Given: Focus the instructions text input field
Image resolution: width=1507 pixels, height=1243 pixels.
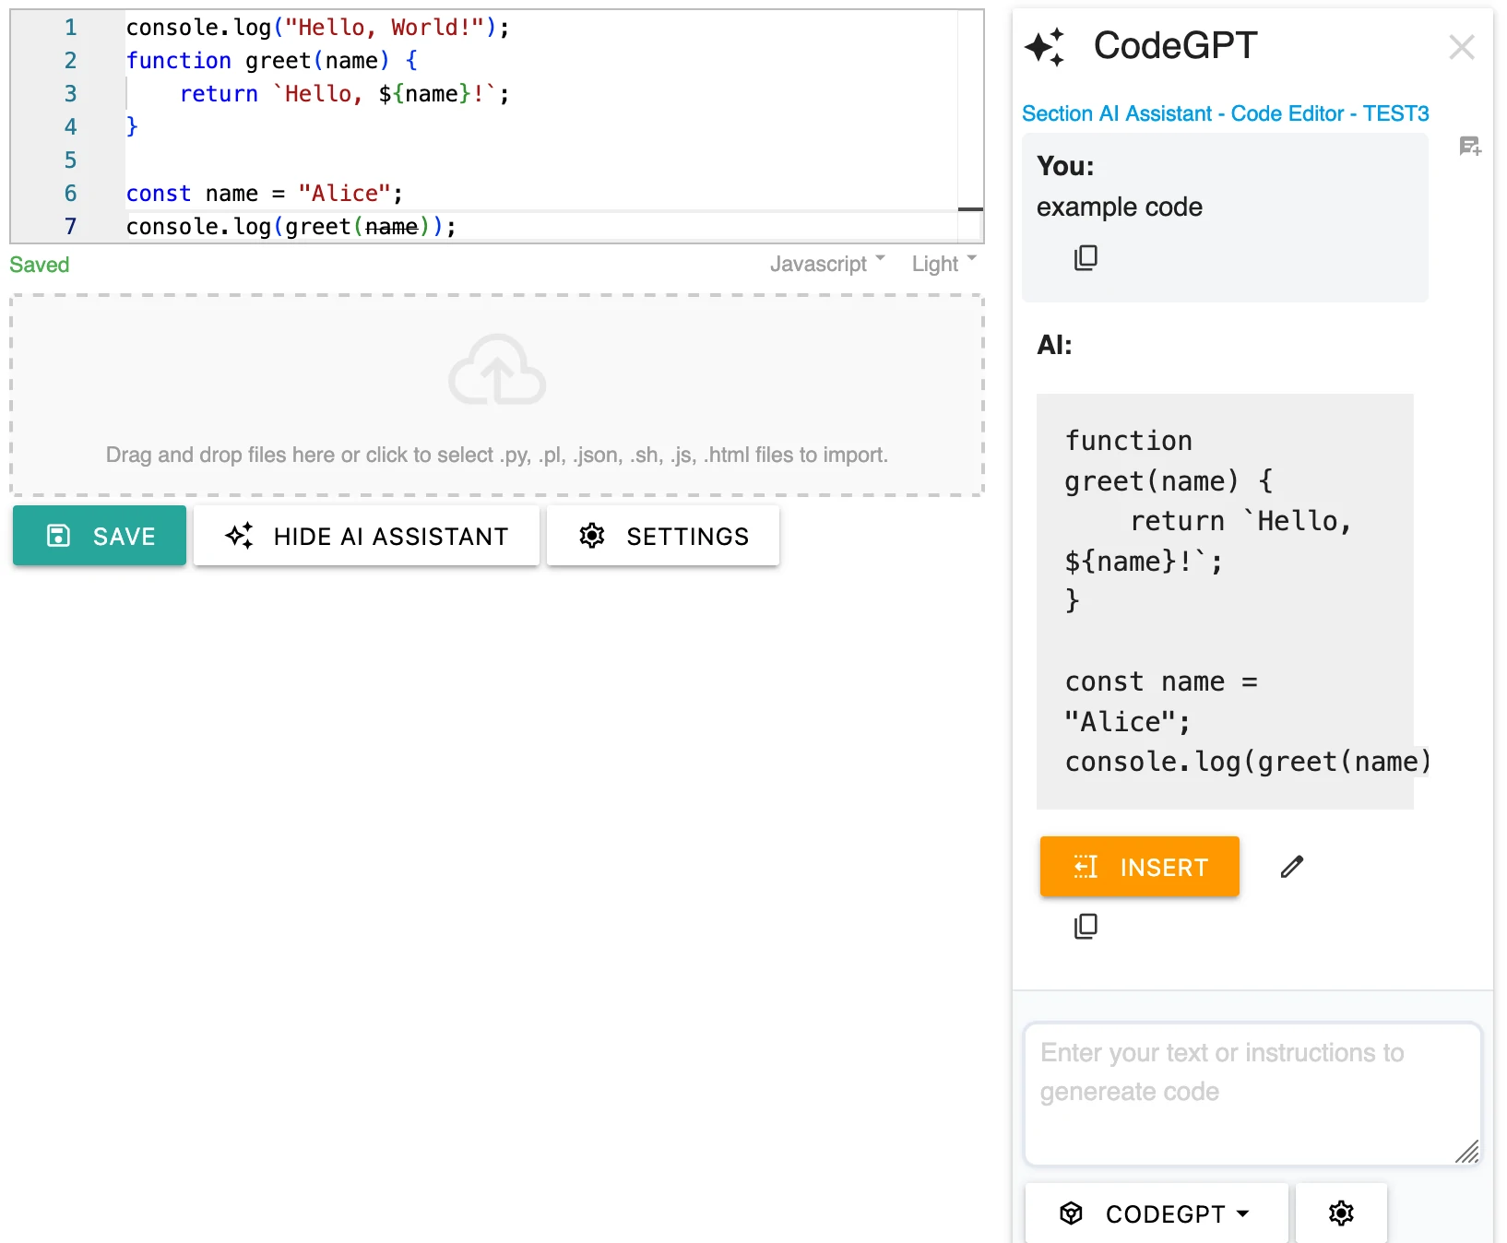Looking at the screenshot, I should [1252, 1094].
